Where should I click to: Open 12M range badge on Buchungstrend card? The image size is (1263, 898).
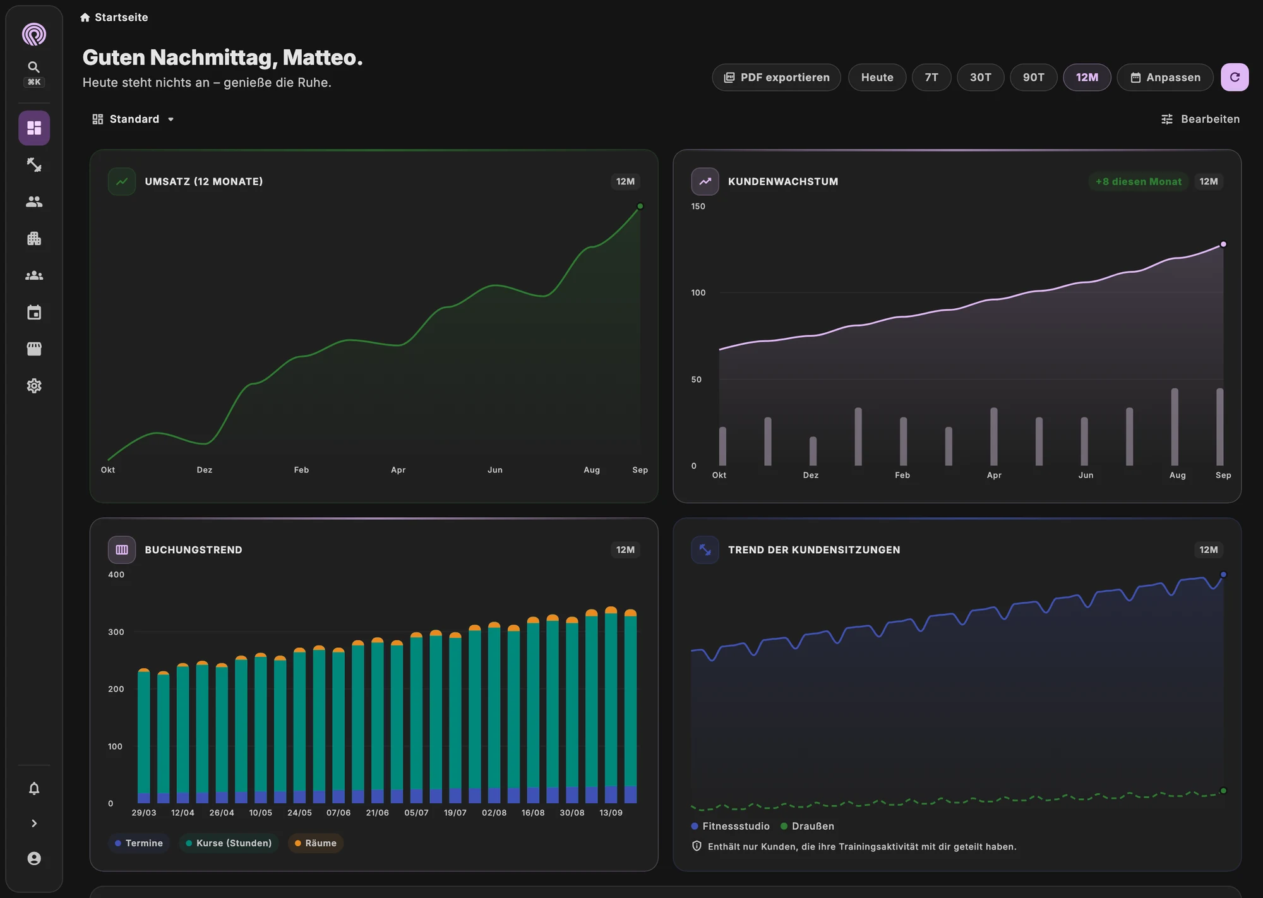625,549
